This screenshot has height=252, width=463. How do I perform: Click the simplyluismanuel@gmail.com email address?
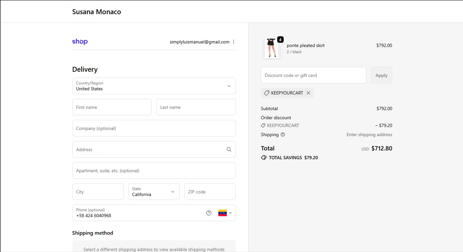tap(200, 42)
